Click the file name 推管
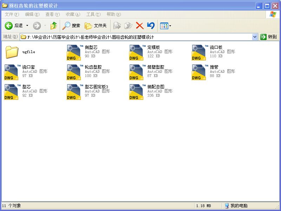Image resolution: width=281 pixels, height=211 pixels. [x=214, y=67]
